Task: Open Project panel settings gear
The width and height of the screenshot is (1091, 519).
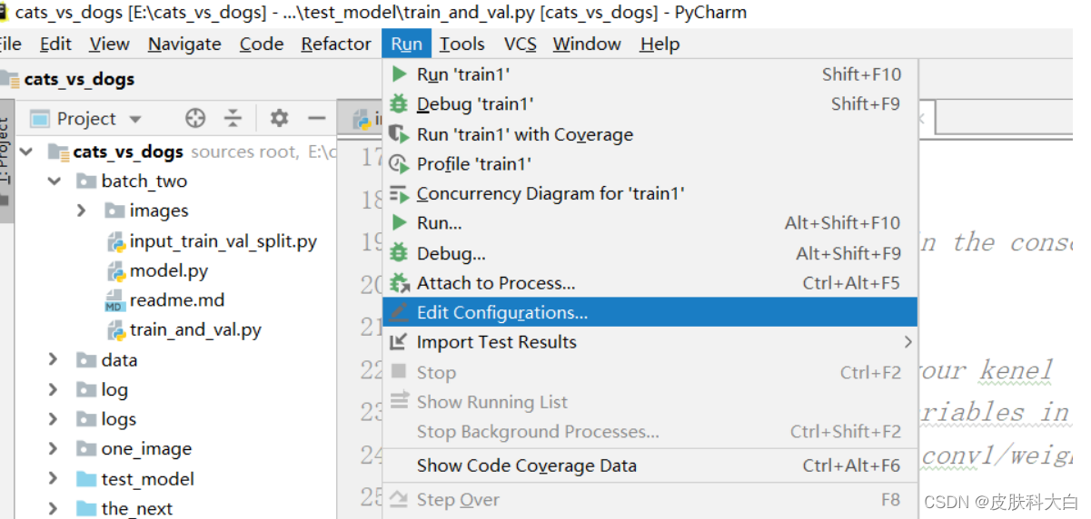Action: tap(279, 118)
